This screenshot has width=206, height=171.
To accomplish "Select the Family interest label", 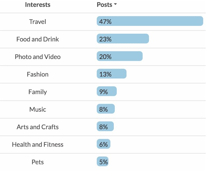I will point(37,92).
